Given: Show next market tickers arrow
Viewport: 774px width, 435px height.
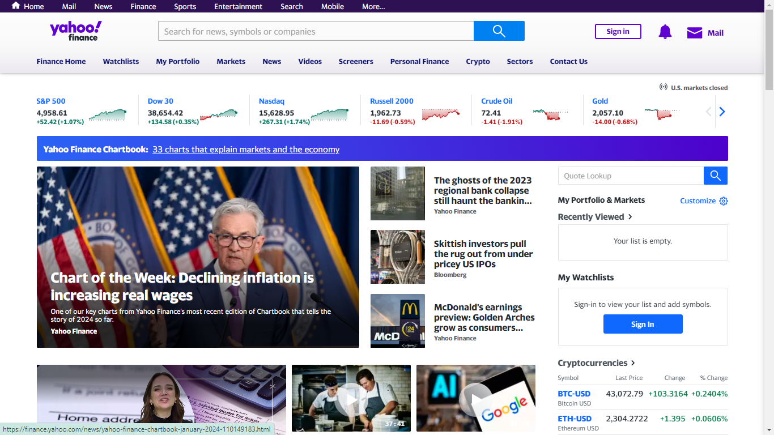Looking at the screenshot, I should (x=722, y=112).
